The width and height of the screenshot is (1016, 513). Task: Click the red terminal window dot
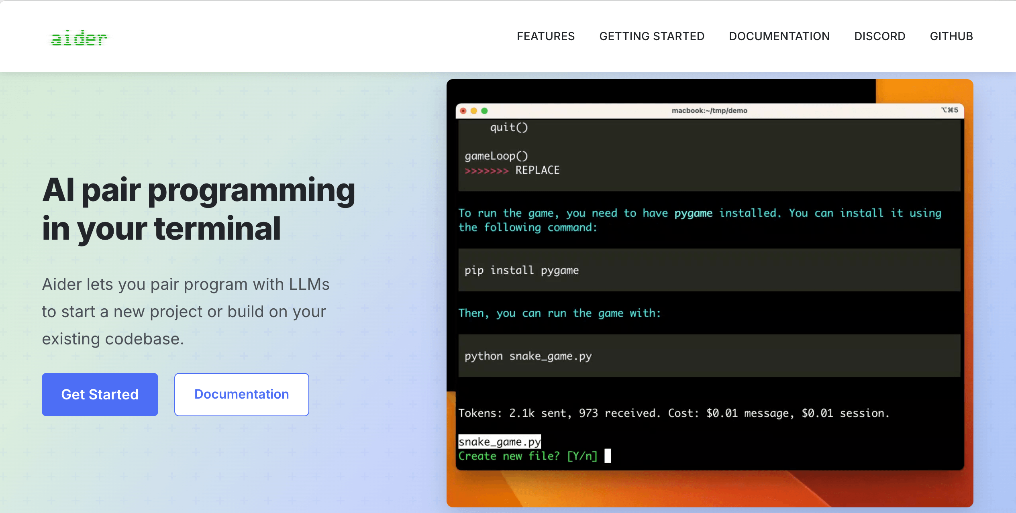pos(463,111)
